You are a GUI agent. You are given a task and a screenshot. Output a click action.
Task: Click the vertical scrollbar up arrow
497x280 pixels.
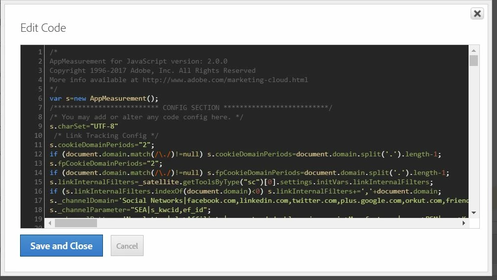[x=473, y=50]
